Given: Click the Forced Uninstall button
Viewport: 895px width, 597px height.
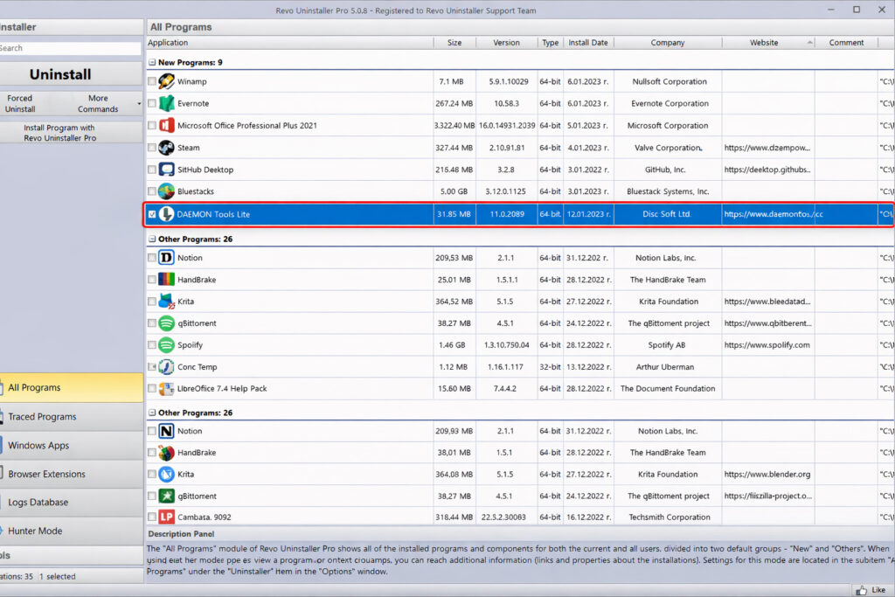Looking at the screenshot, I should coord(20,104).
